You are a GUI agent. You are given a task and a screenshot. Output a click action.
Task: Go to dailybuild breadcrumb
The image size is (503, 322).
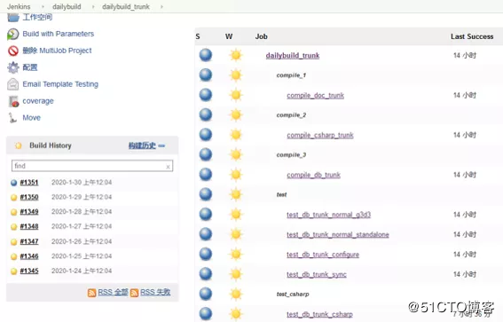click(x=67, y=7)
